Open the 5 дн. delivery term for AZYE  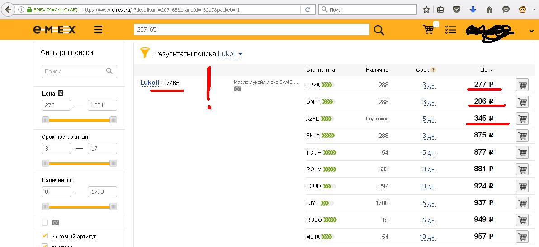[429, 119]
